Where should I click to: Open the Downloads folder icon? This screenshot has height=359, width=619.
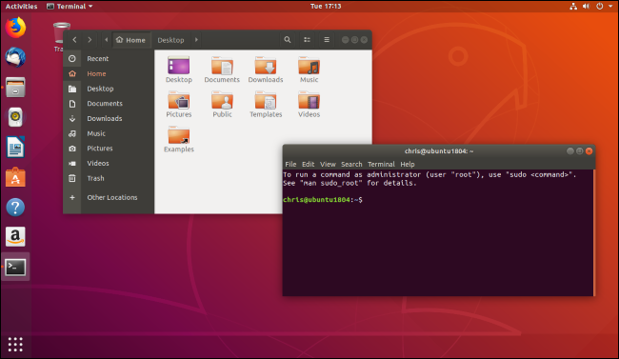266,70
